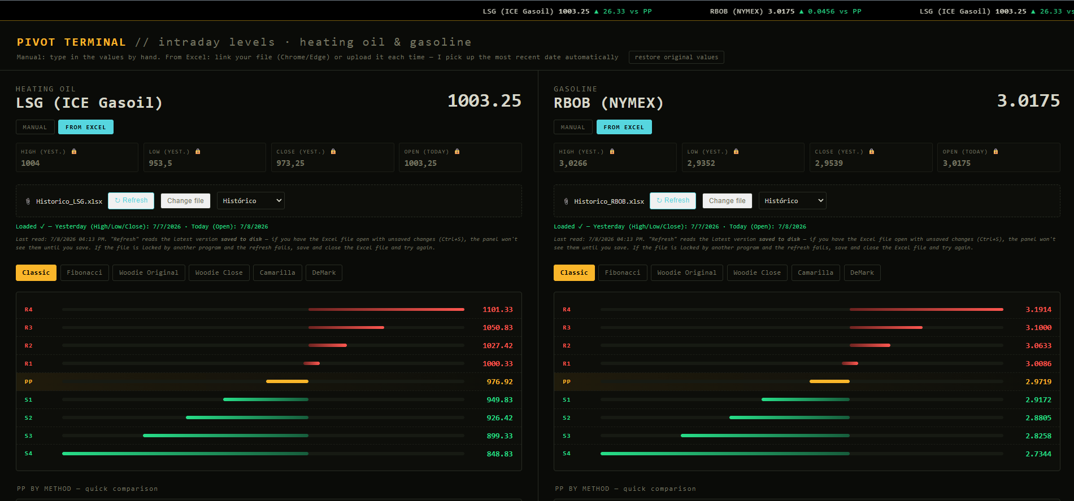The height and width of the screenshot is (501, 1074).
Task: Click the PIVOT TERMINAL title
Action: click(71, 42)
